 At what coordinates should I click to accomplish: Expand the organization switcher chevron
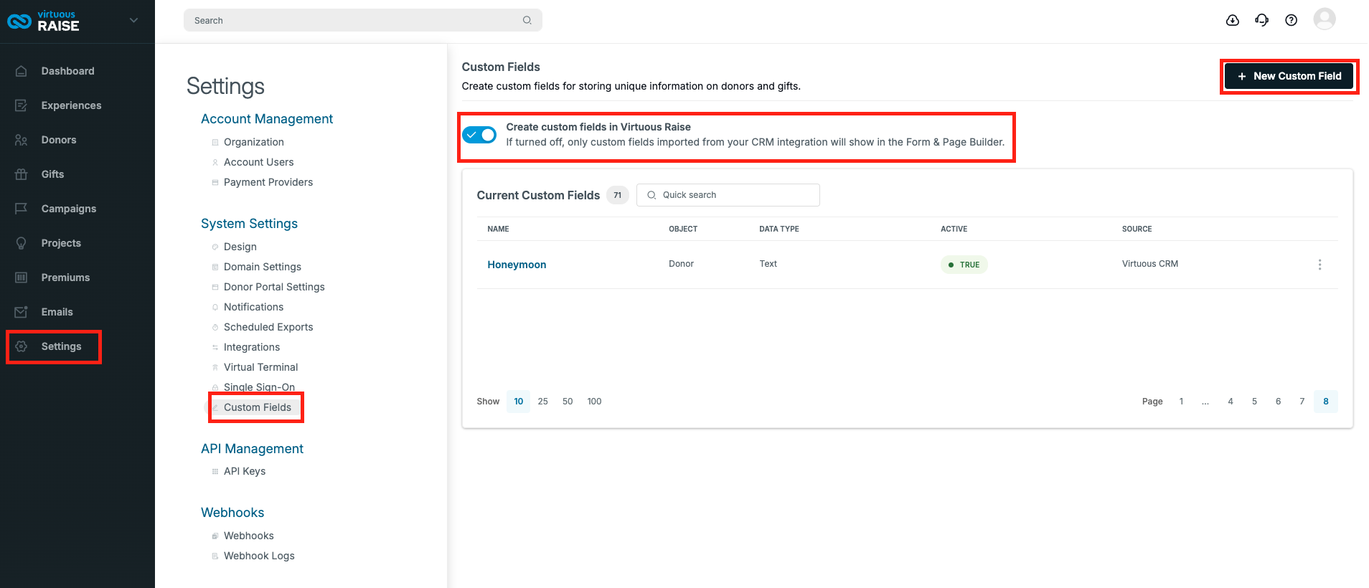click(133, 20)
